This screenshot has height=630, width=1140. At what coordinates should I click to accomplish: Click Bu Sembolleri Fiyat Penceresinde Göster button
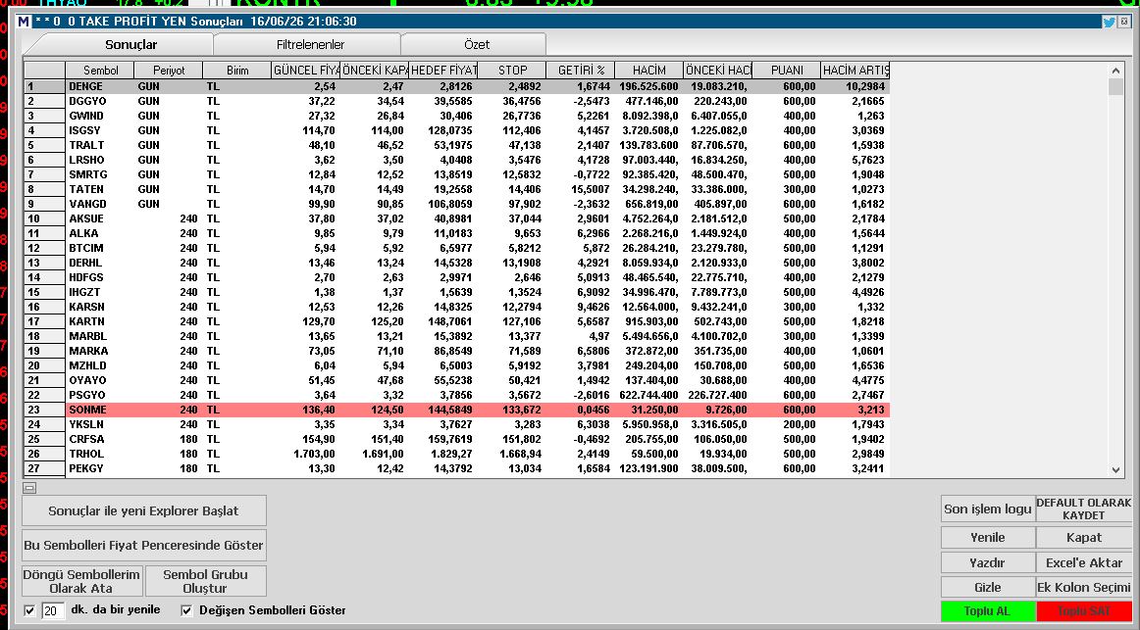click(144, 545)
